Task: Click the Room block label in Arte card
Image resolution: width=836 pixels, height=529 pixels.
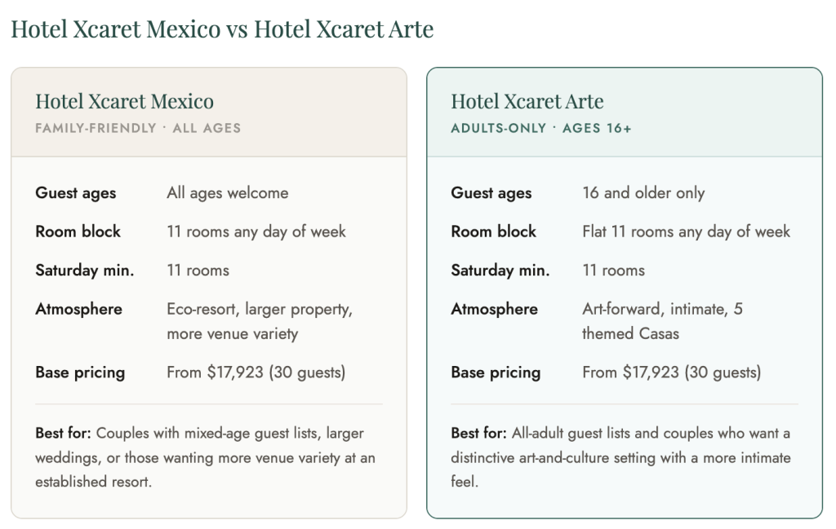Action: (x=493, y=231)
